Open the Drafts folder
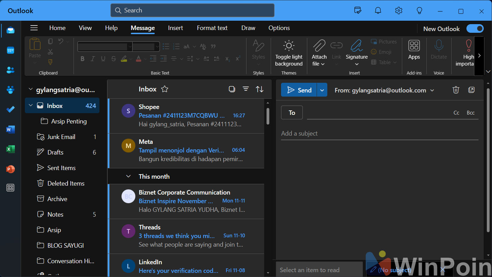This screenshot has width=492, height=277. point(62,152)
